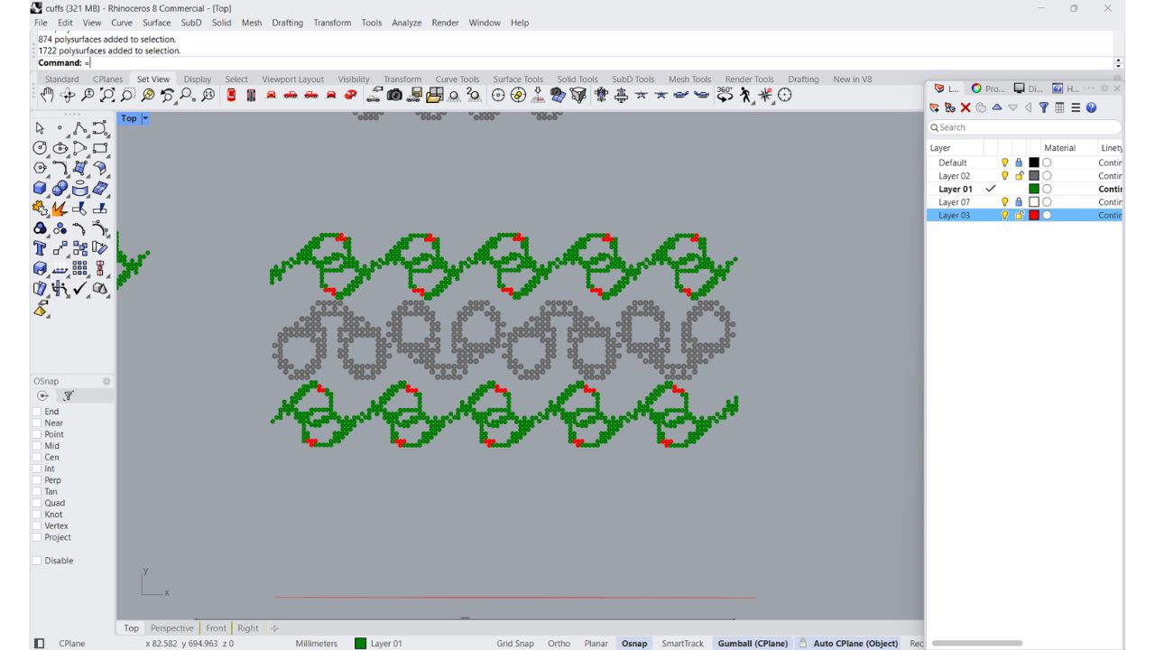Screen dimensions: 1155x650
Task: Open the Layer 01 status bar layer selector
Action: point(379,644)
